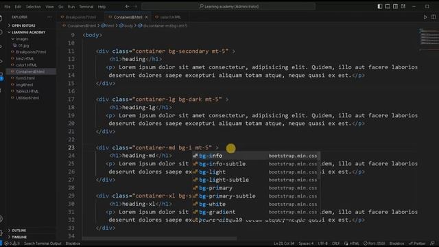
Task: Toggle the bottom panel layout icon
Action: click(x=388, y=6)
